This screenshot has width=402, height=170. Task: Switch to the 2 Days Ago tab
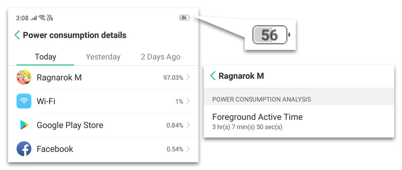[160, 57]
